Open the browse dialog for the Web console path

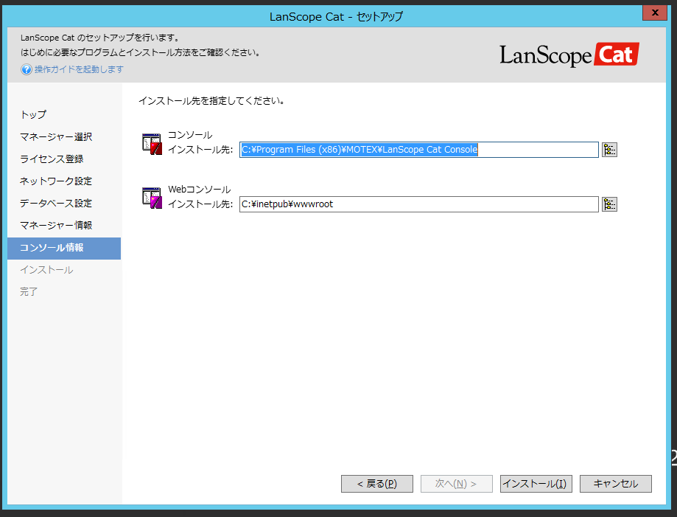click(x=609, y=204)
